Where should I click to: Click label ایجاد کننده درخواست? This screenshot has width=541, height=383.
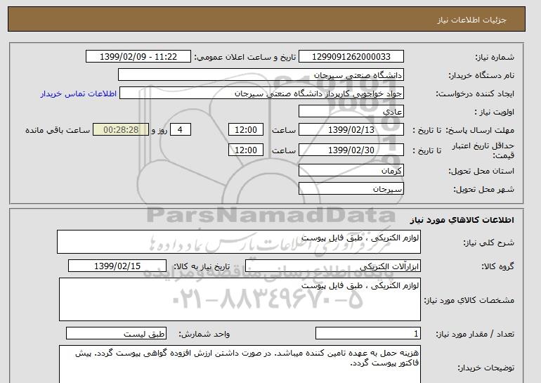(x=475, y=93)
